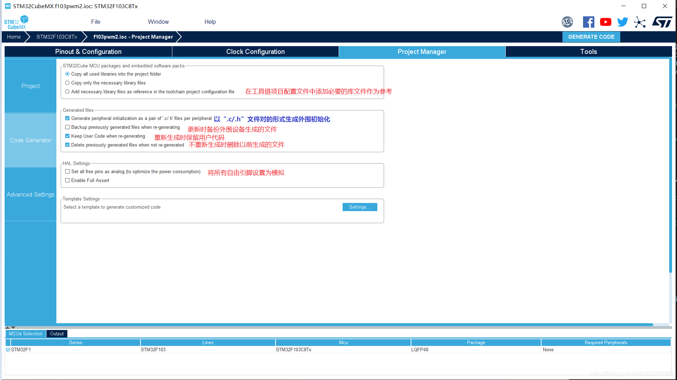Click f103pwm2.ioc Project Manager breadcrumb
Viewport: 677px width, 380px height.
(133, 37)
